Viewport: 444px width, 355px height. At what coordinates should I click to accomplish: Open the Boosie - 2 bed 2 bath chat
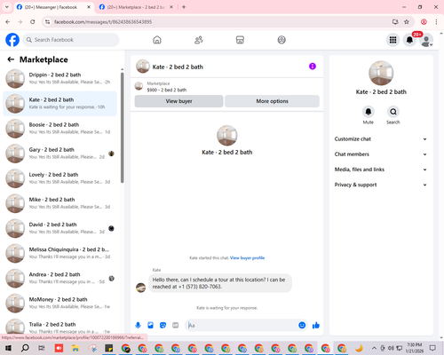tap(59, 129)
